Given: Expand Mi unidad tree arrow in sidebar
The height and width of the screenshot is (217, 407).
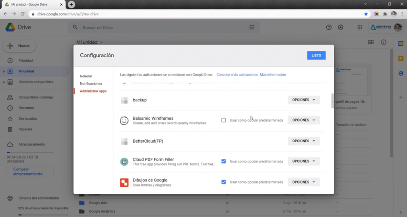Looking at the screenshot, I should pyautogui.click(x=4, y=72).
